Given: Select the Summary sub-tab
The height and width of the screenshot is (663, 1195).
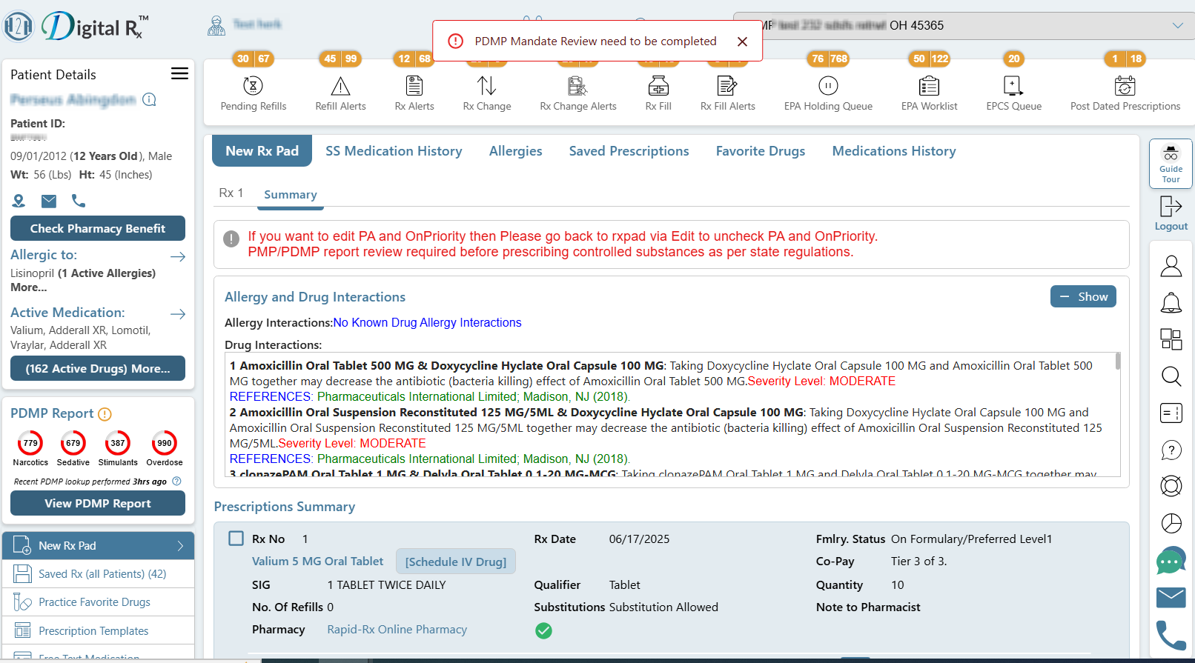Looking at the screenshot, I should point(291,194).
